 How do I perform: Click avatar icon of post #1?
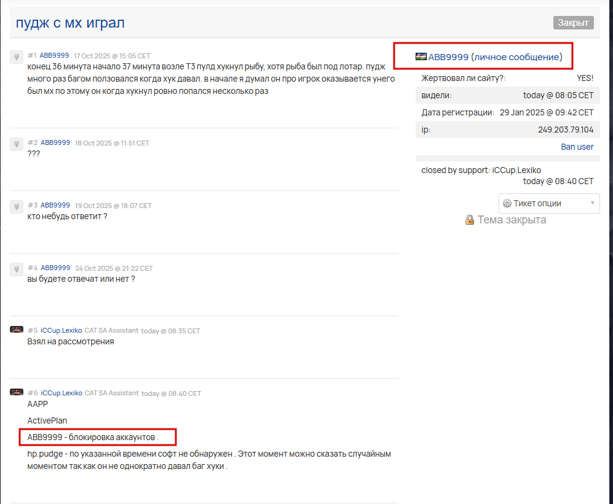pos(17,57)
